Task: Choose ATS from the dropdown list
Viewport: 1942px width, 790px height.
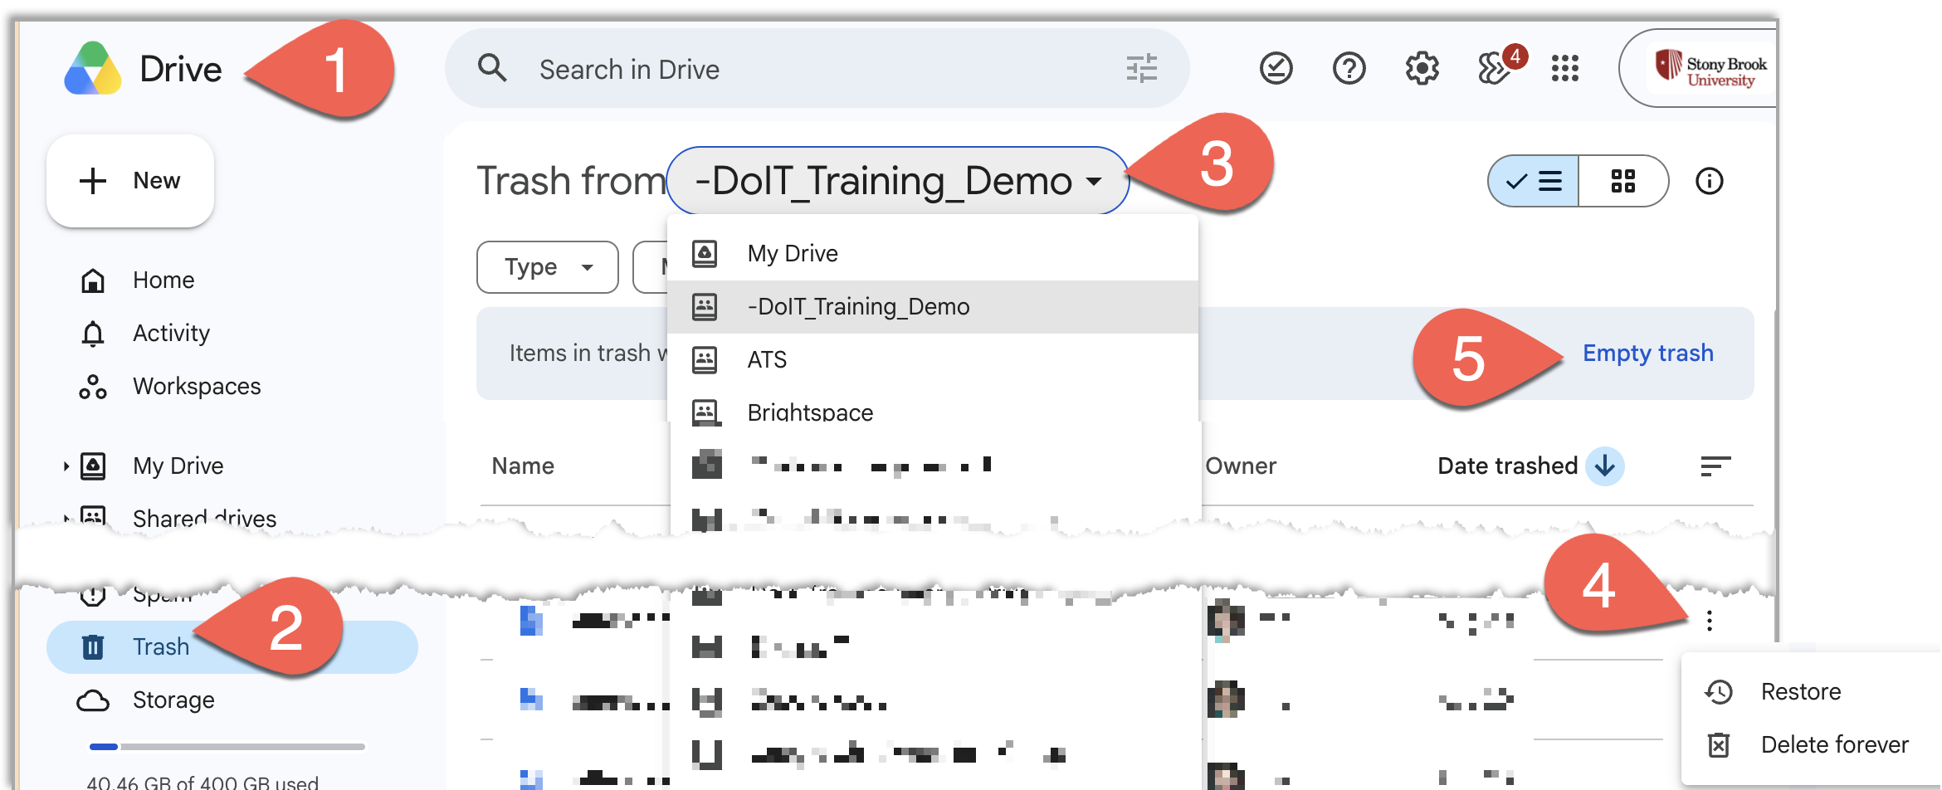Action: click(933, 360)
